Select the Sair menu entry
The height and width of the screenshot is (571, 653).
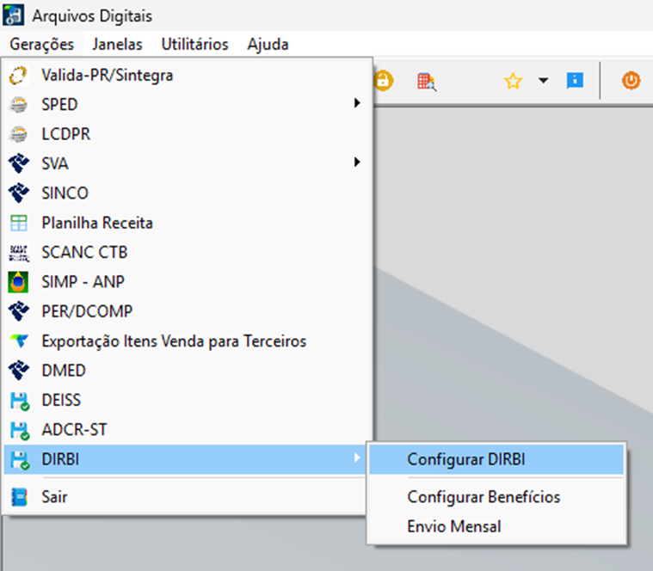click(x=187, y=496)
